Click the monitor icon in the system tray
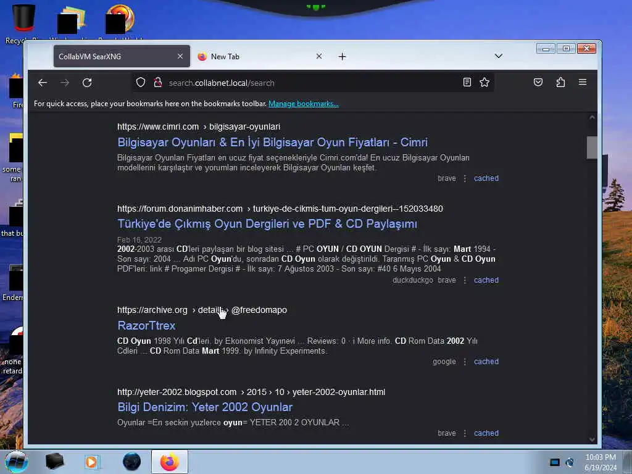The image size is (632, 474). (555, 462)
